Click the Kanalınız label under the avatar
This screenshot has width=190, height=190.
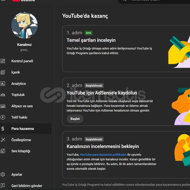(25, 44)
